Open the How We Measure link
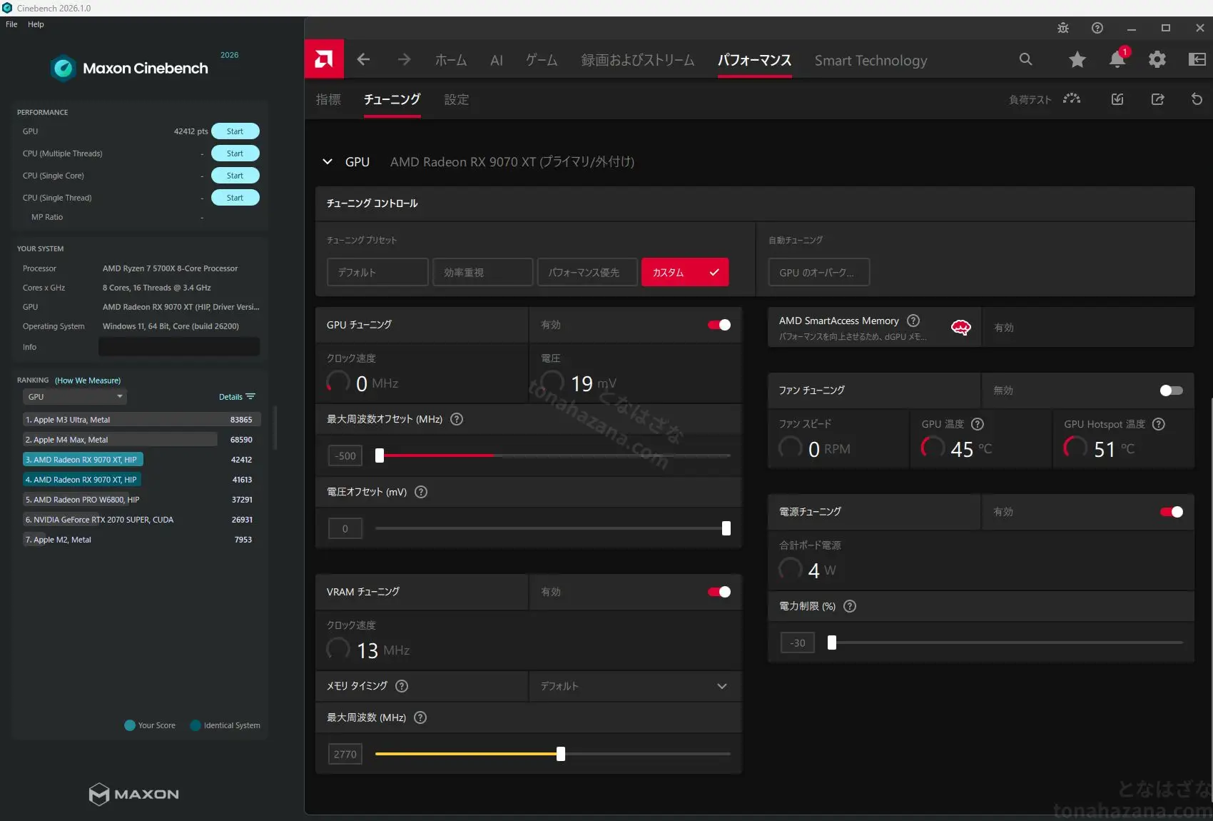 coord(88,381)
